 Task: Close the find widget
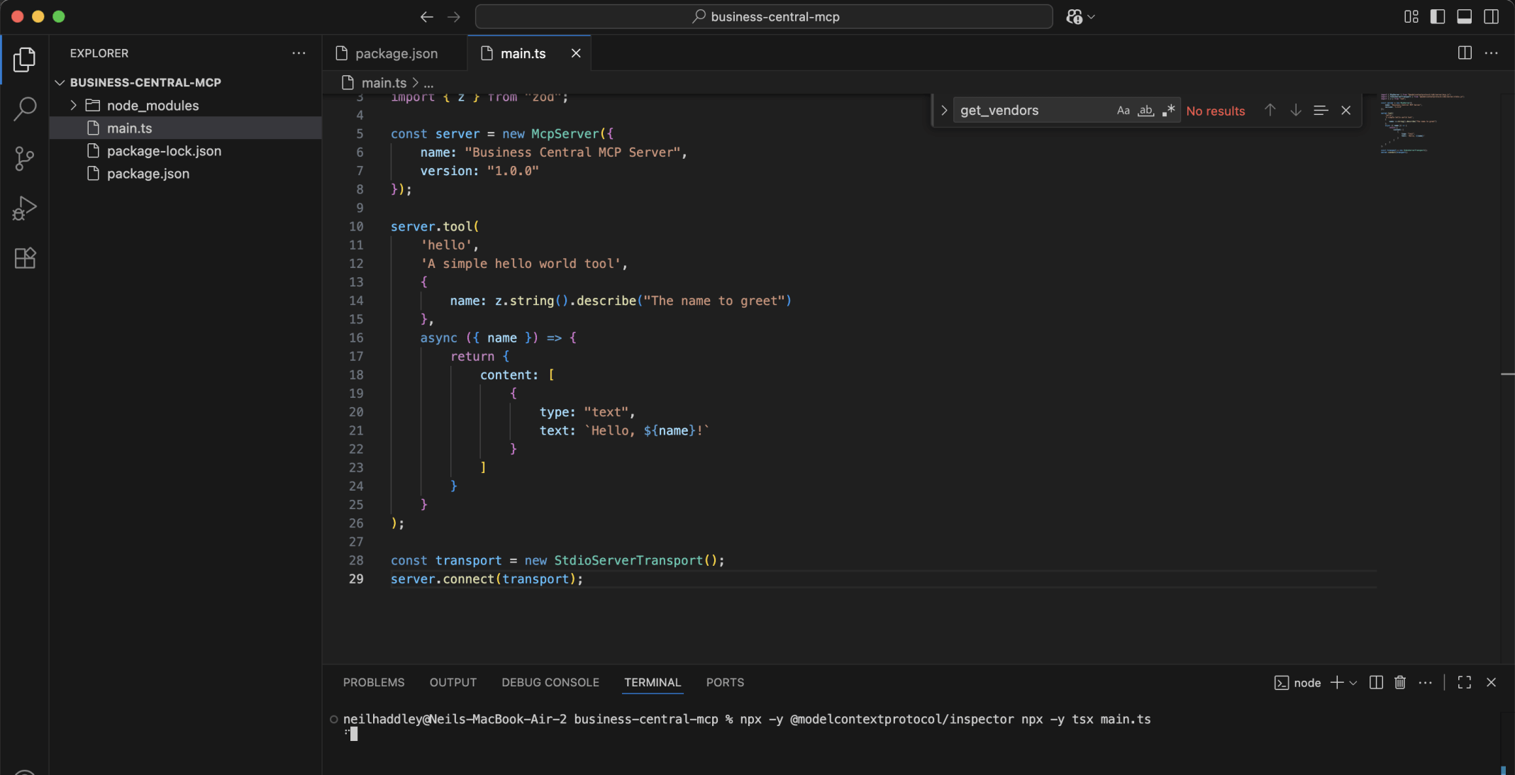(x=1345, y=111)
